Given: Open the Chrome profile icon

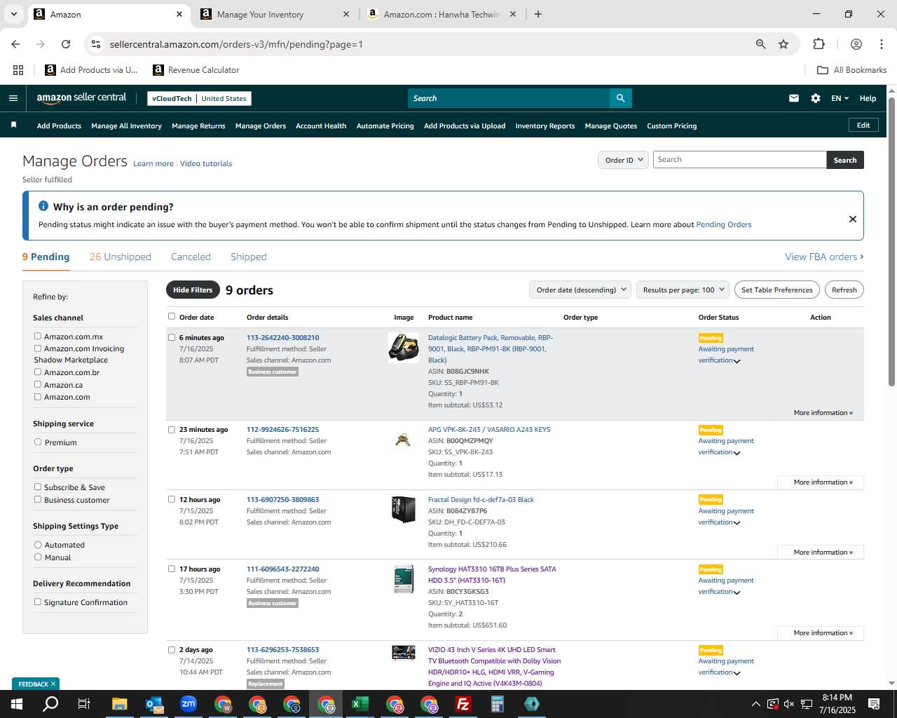Looking at the screenshot, I should point(856,44).
